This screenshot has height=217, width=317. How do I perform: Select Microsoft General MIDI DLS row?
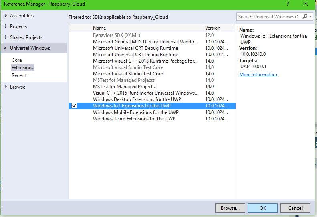pos(152,41)
